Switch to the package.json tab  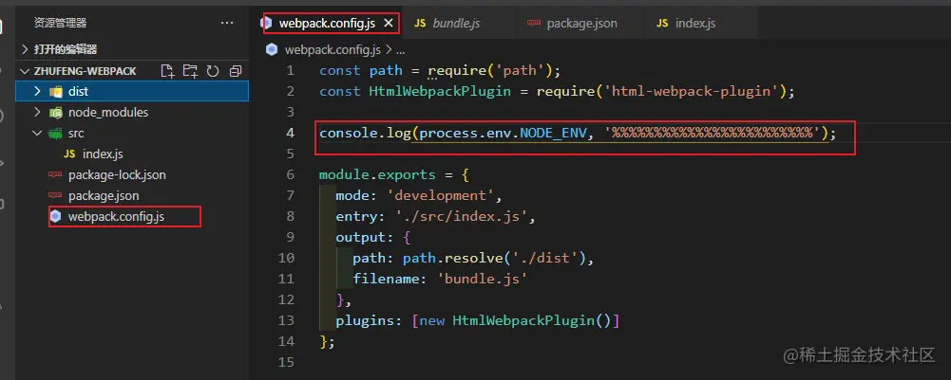click(581, 24)
